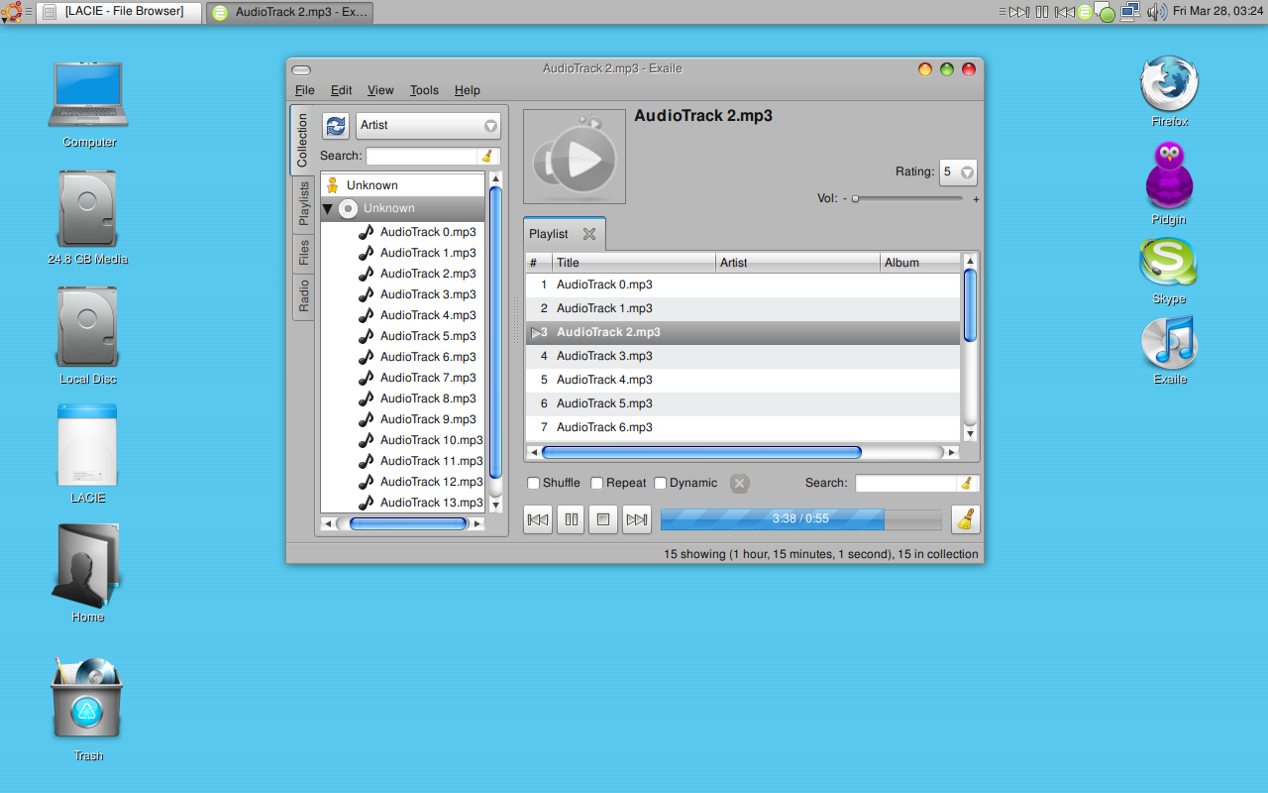Switch to the Files side tab
1268x793 pixels.
click(304, 253)
